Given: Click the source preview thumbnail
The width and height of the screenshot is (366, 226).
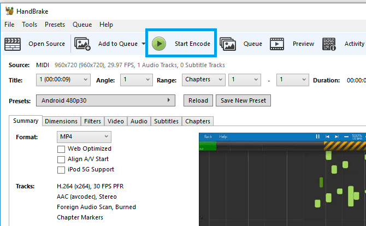Looking at the screenshot, I should click(282, 180).
